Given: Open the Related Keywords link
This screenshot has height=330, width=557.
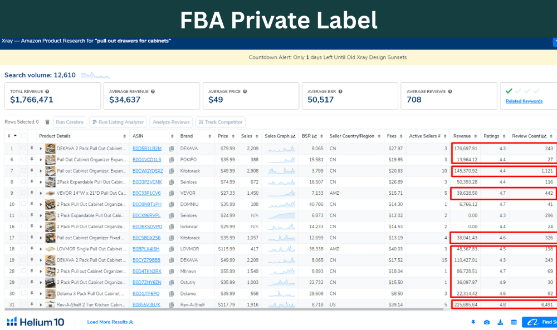Looking at the screenshot, I should pyautogui.click(x=524, y=101).
